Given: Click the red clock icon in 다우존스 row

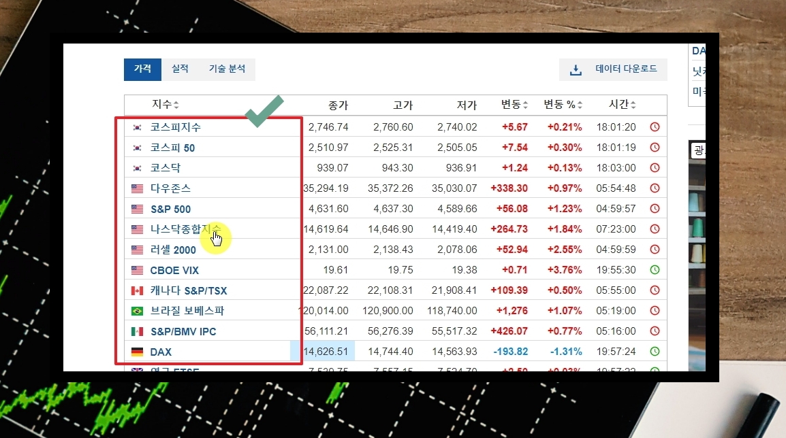Looking at the screenshot, I should click(655, 188).
